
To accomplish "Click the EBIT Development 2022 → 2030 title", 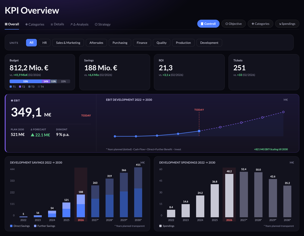I will point(129,100).
